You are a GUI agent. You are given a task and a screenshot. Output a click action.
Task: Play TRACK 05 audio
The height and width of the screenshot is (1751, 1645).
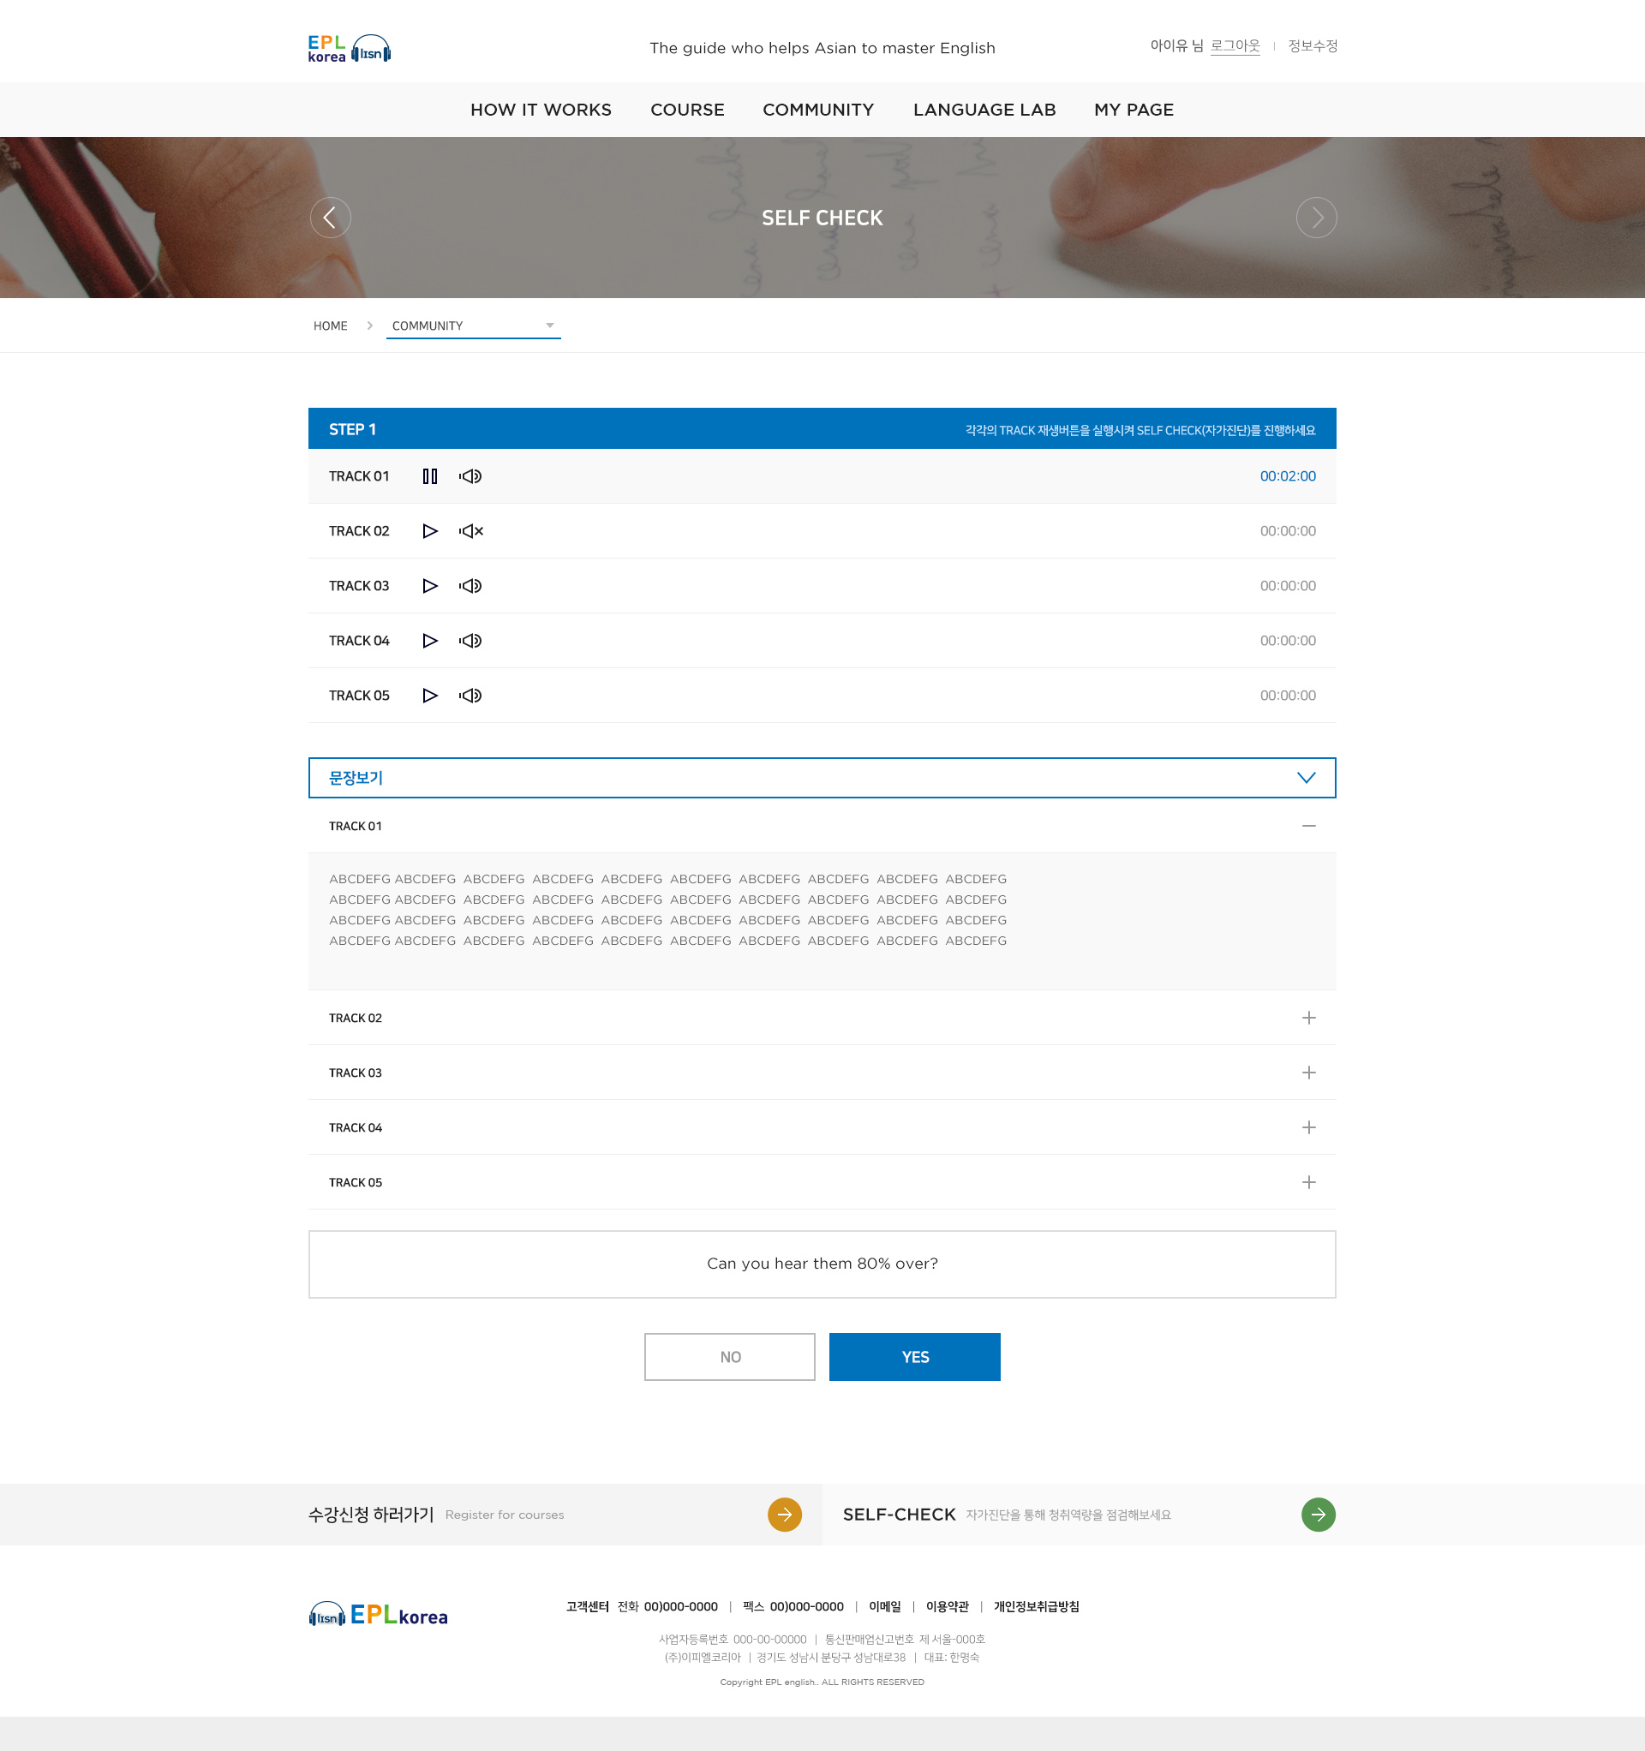429,696
